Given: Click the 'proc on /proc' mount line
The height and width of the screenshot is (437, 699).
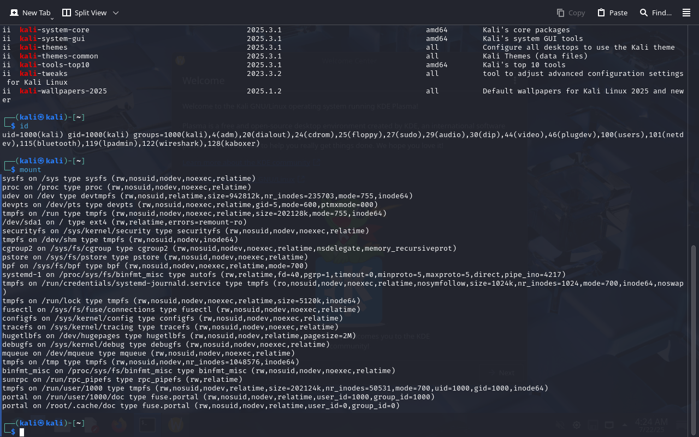Looking at the screenshot, I should [x=127, y=187].
